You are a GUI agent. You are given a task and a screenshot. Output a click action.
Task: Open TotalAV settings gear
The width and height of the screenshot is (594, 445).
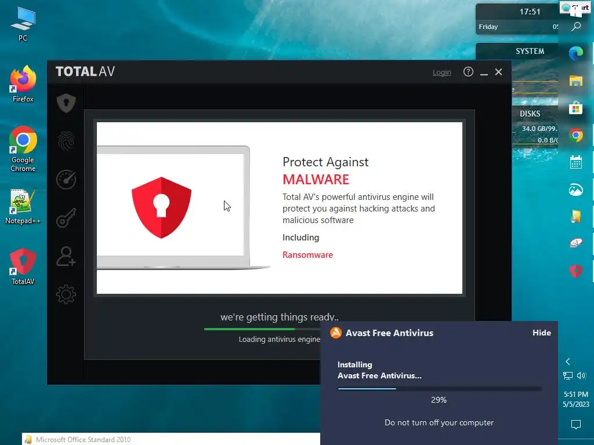[x=66, y=294]
